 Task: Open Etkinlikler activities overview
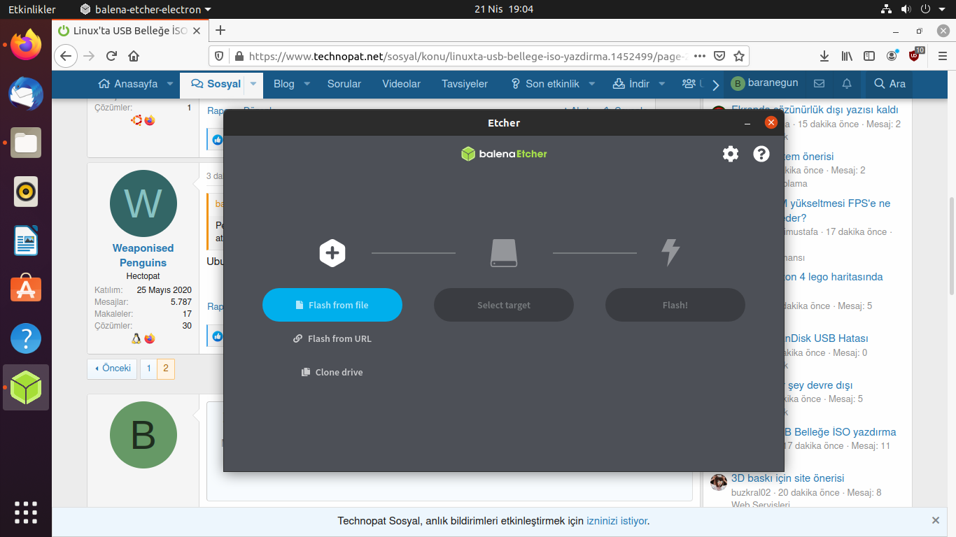tap(31, 9)
